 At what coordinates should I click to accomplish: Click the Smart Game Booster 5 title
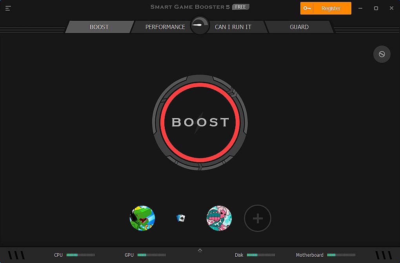coord(190,7)
